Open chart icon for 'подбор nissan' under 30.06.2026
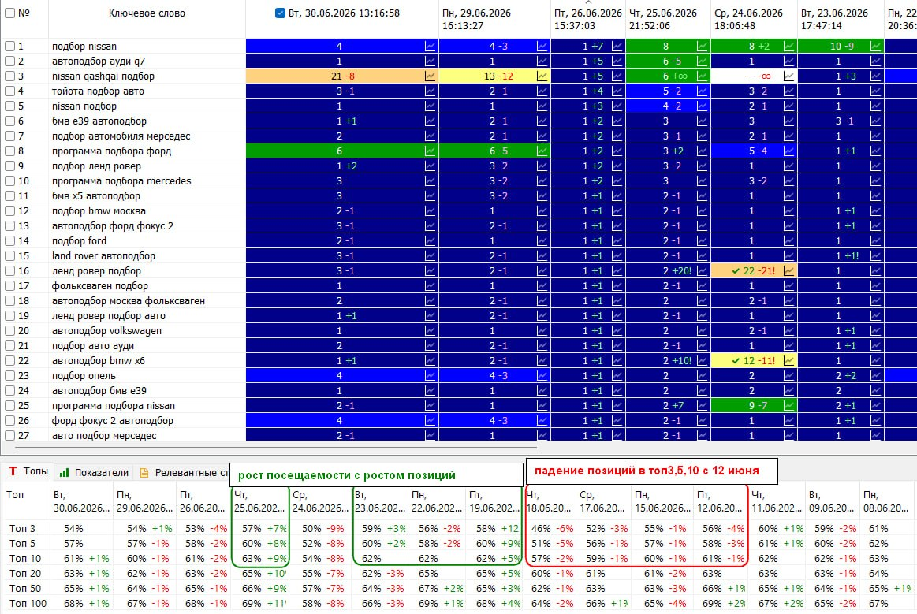 click(430, 47)
